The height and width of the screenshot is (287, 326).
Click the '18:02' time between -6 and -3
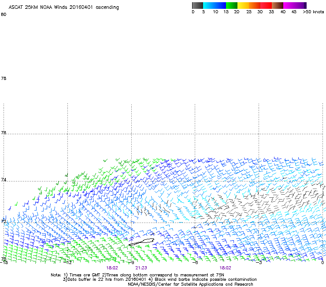coord(226,268)
